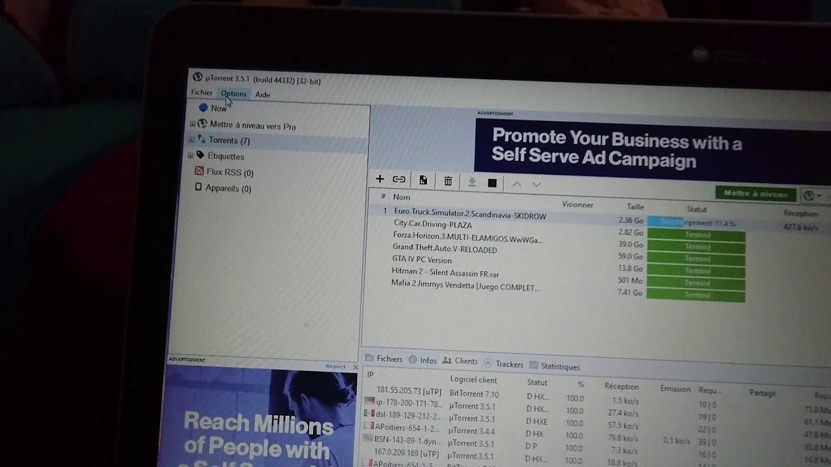This screenshot has height=467, width=831.
Task: Click the add torrent plus icon
Action: 380,179
